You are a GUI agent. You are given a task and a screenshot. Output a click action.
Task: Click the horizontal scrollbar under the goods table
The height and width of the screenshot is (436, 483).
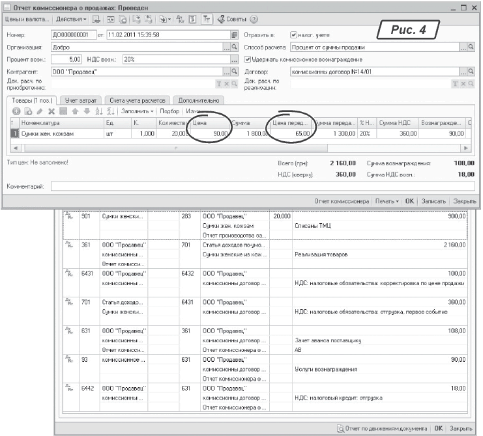click(x=176, y=148)
